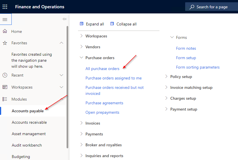Expand the Recent section chevron
Viewport: 238px width, 160px height.
click(x=61, y=75)
